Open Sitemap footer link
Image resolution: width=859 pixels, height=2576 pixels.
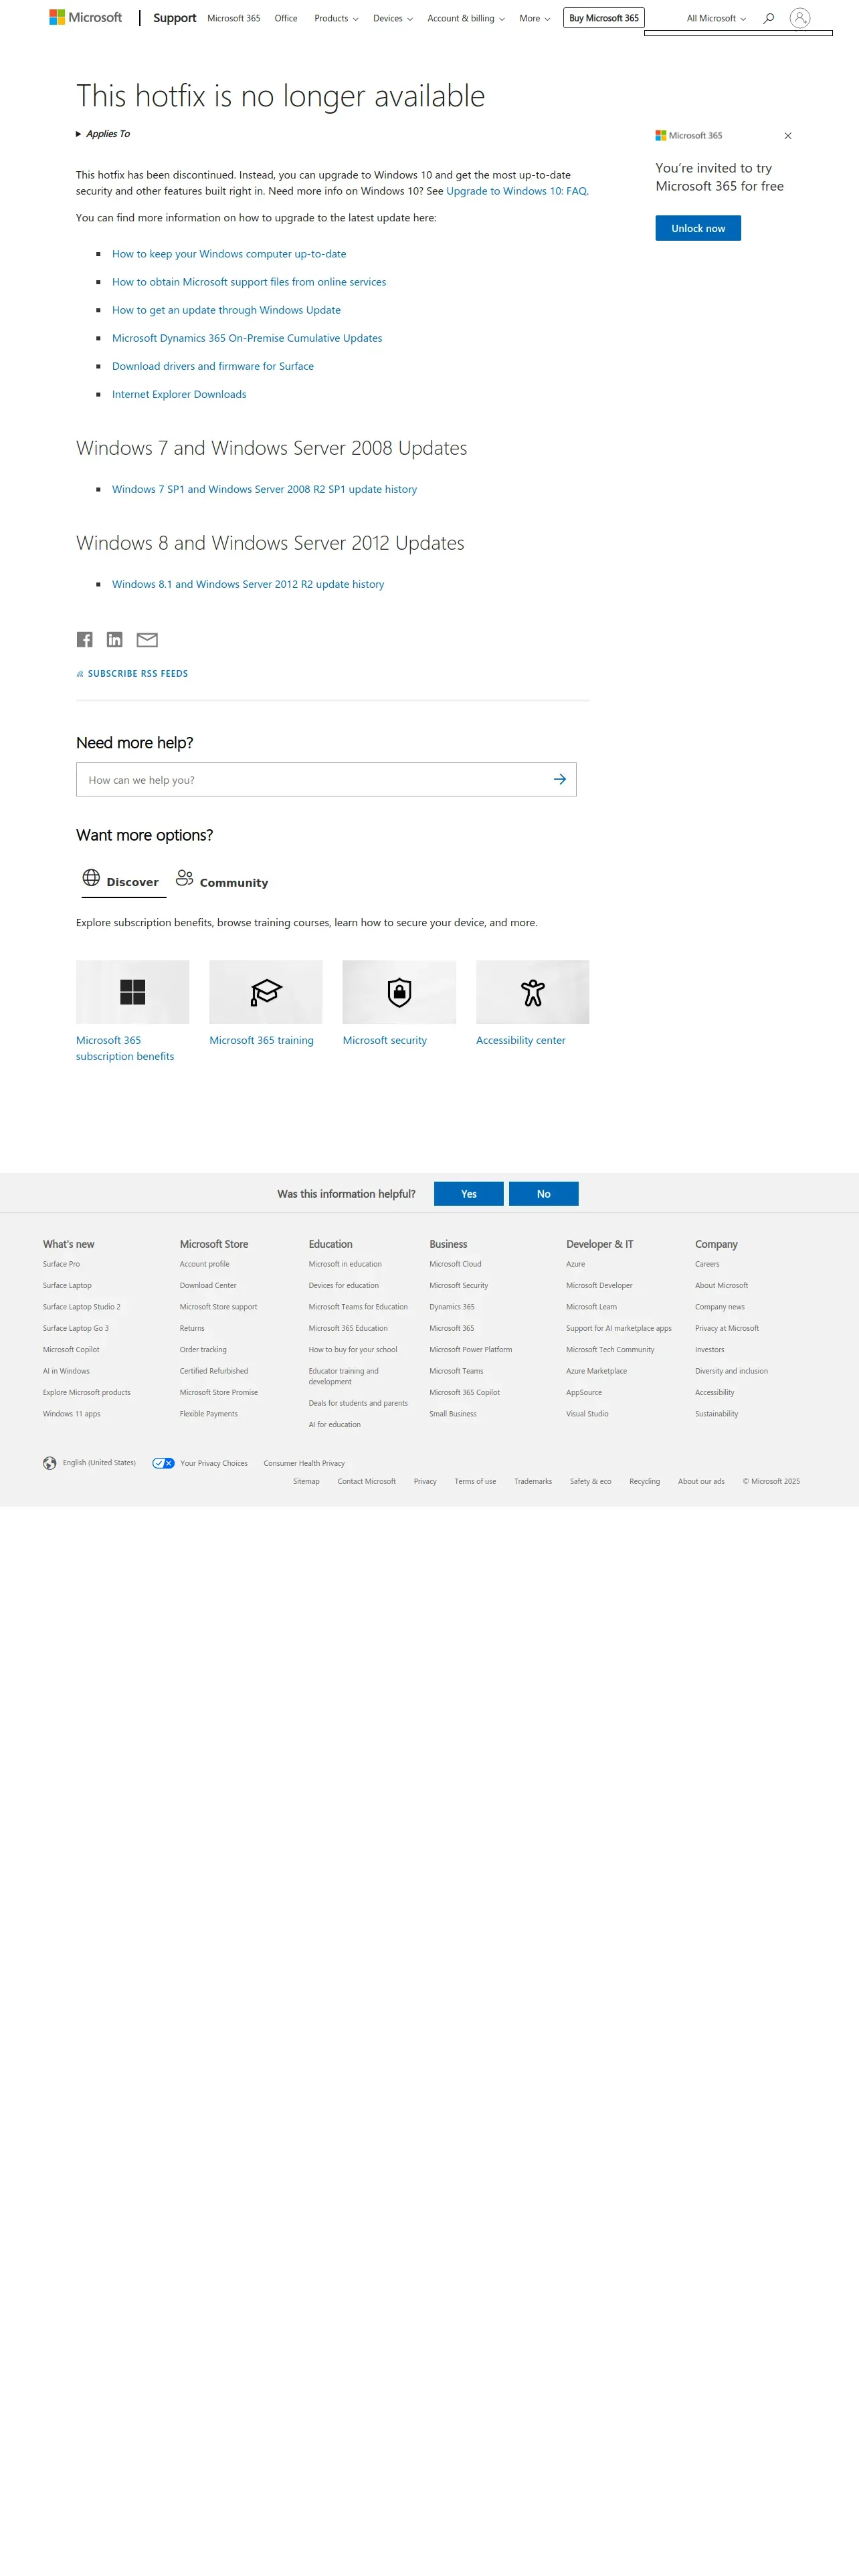click(x=306, y=1482)
